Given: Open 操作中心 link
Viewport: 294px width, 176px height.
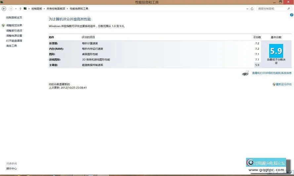Looking at the screenshot, I should [x=12, y=168].
